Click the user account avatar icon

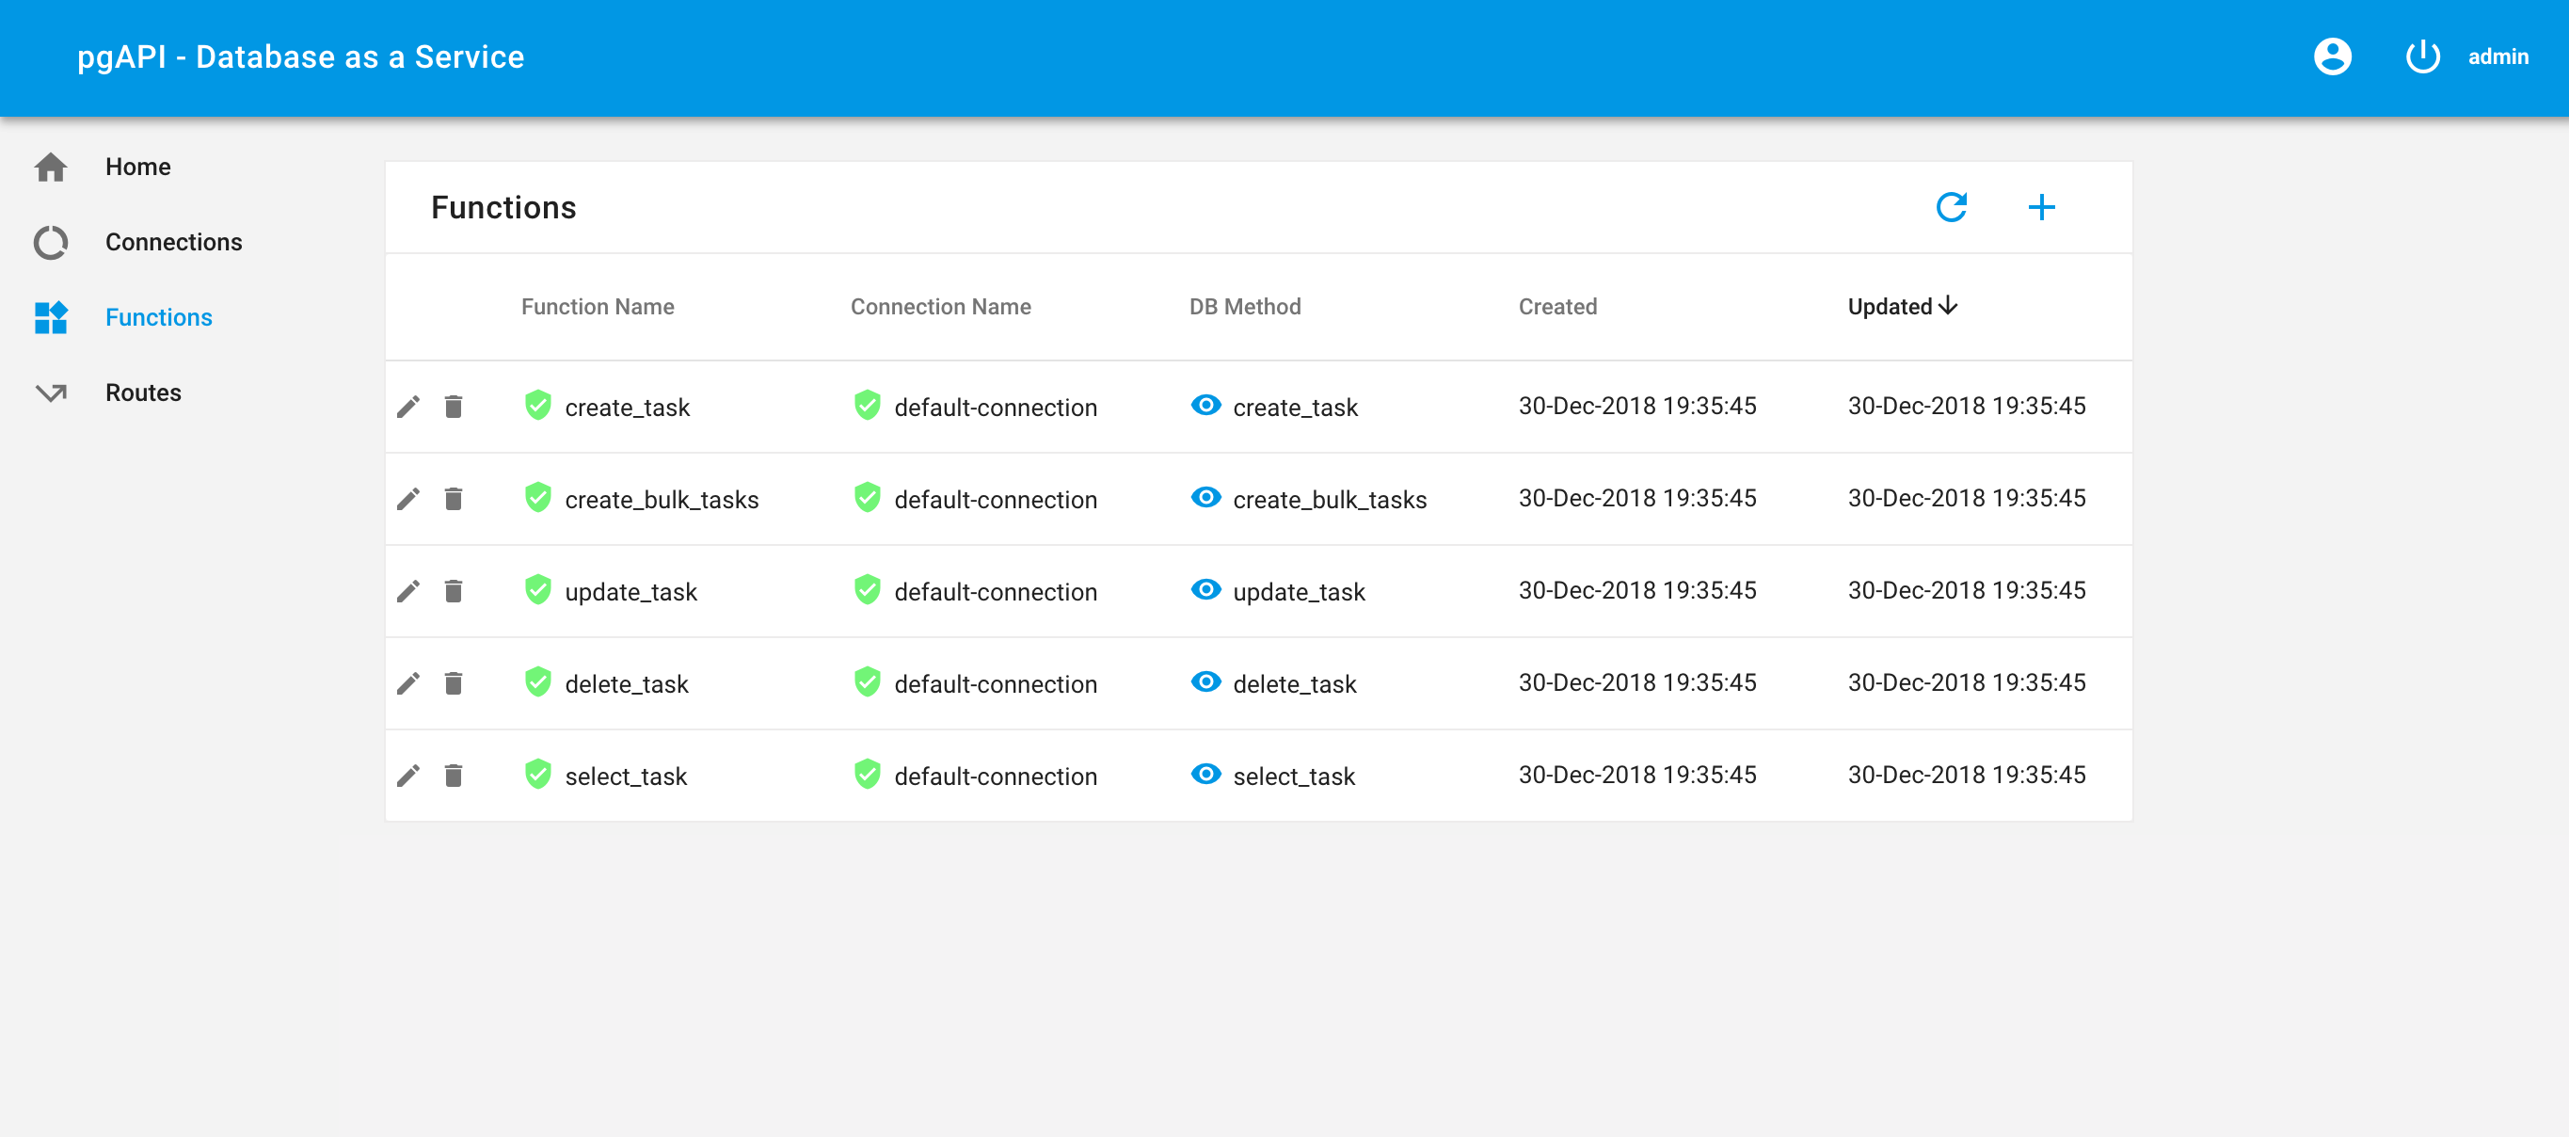point(2332,56)
